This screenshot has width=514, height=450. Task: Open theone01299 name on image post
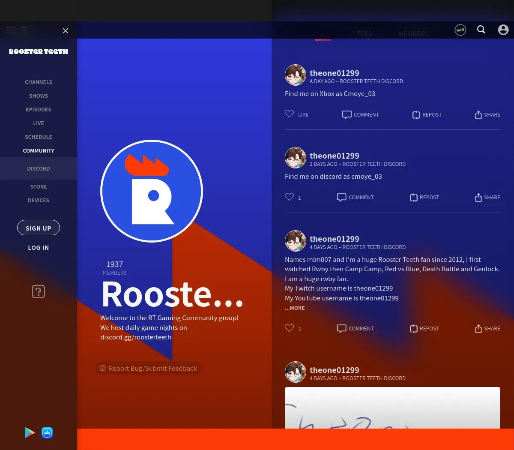335,370
